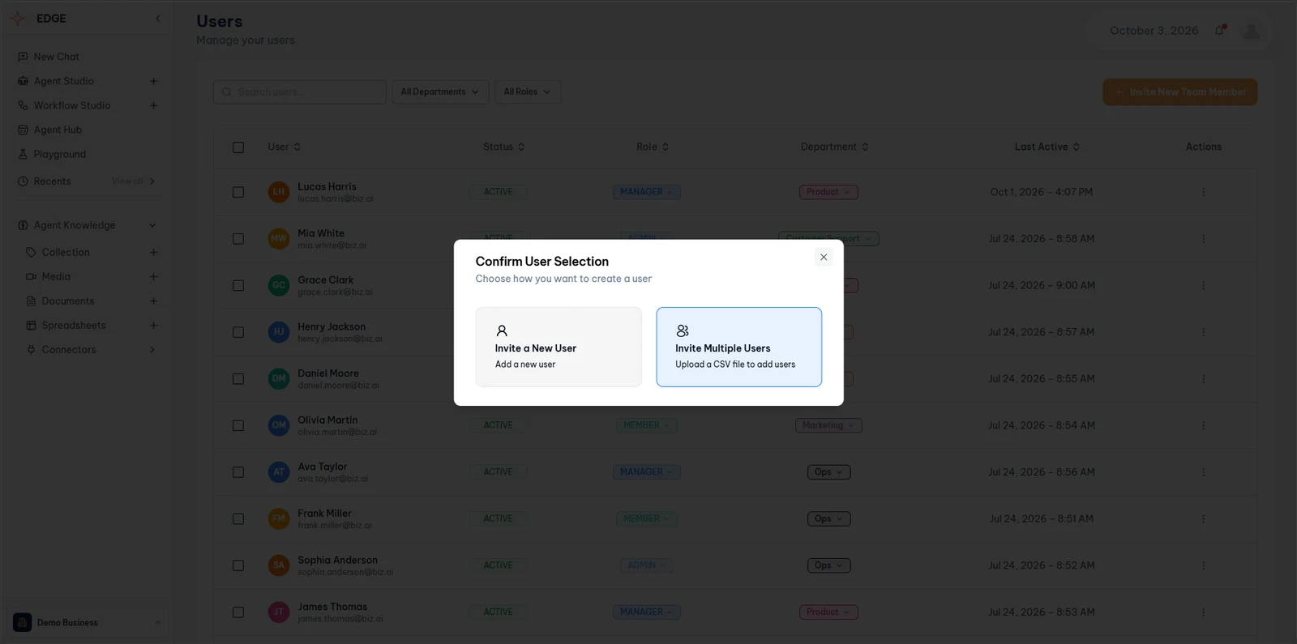
Task: Click the Search users input field
Action: point(300,92)
